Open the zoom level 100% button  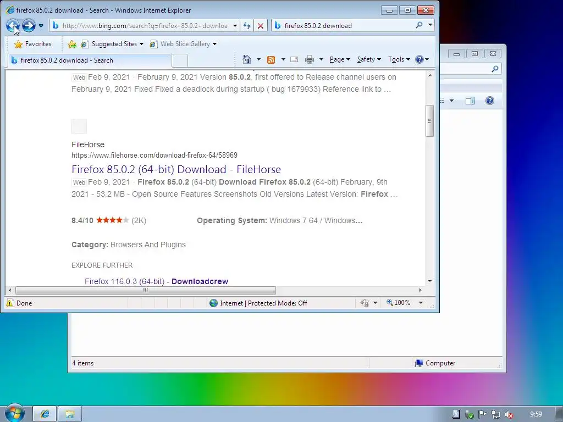coord(399,303)
